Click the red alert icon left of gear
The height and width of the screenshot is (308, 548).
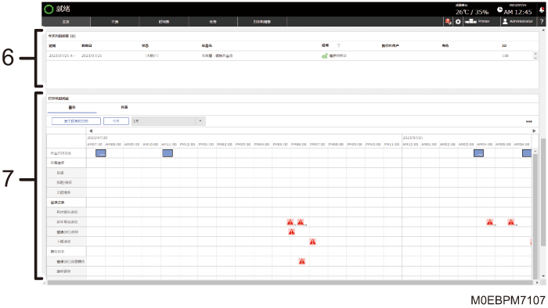coord(448,22)
